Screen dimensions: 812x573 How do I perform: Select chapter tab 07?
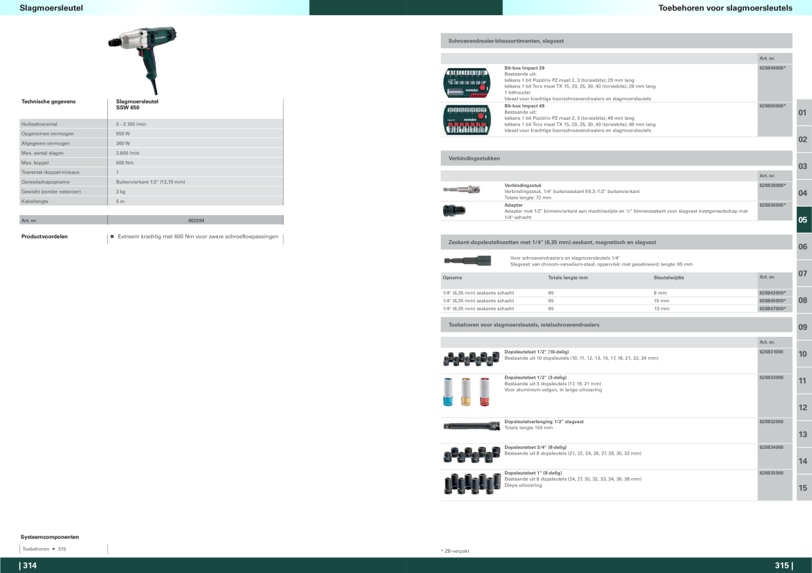coord(803,273)
